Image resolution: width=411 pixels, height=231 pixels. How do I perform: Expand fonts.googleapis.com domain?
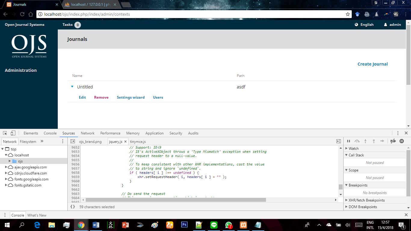tap(6, 179)
